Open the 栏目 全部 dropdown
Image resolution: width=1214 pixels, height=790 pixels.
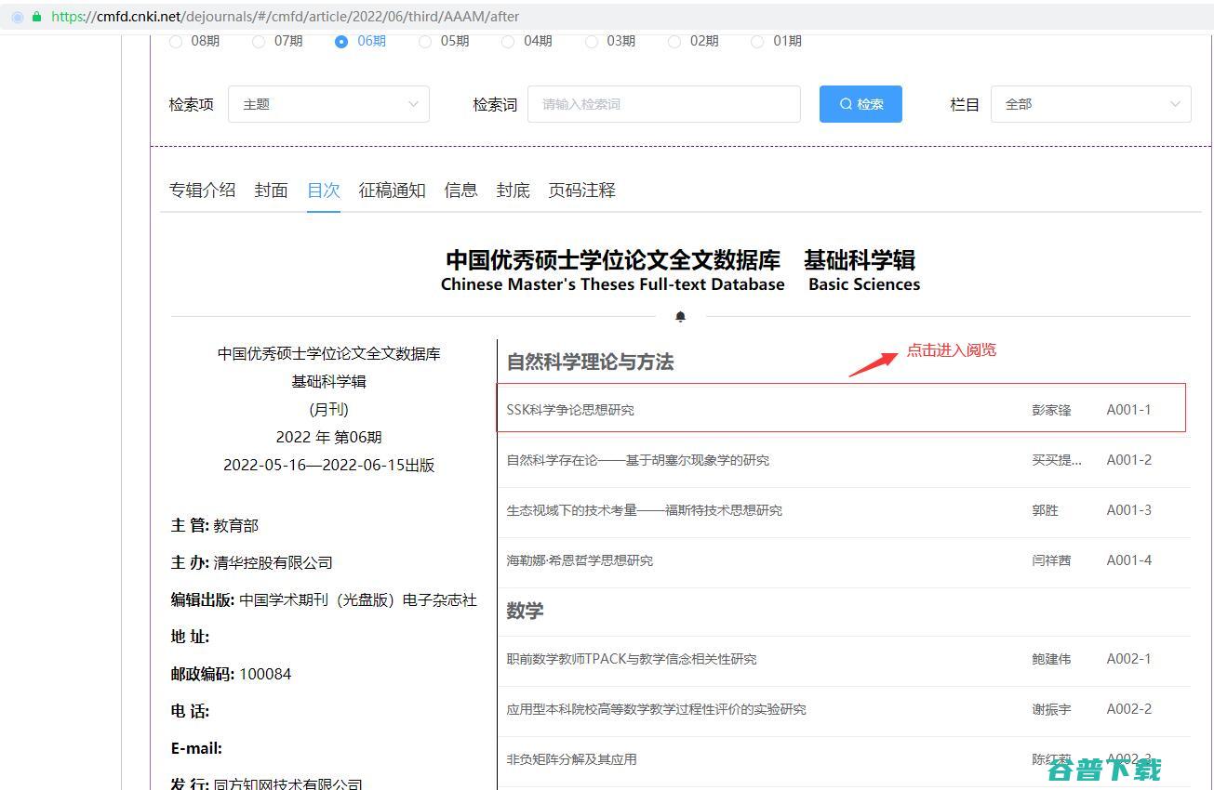click(x=1090, y=104)
